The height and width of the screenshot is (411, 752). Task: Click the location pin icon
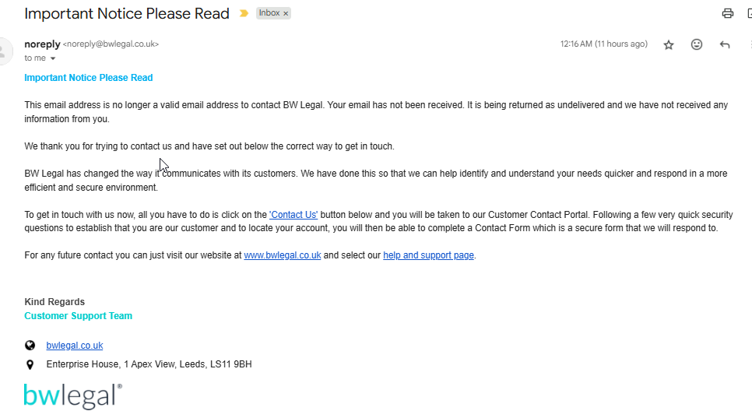30,364
